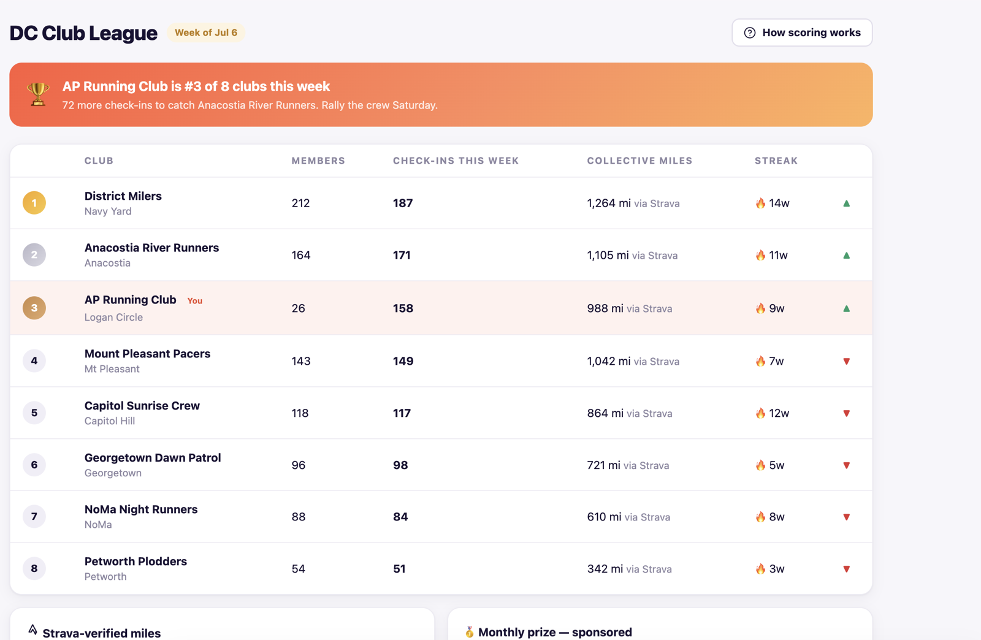This screenshot has height=640, width=981.
Task: Click the Streak column header
Action: coord(776,161)
